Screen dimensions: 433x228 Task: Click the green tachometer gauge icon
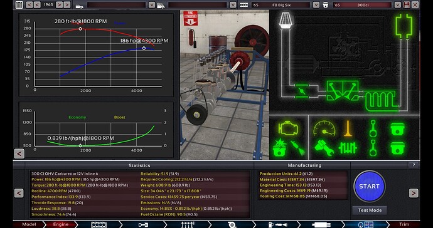[324, 129]
